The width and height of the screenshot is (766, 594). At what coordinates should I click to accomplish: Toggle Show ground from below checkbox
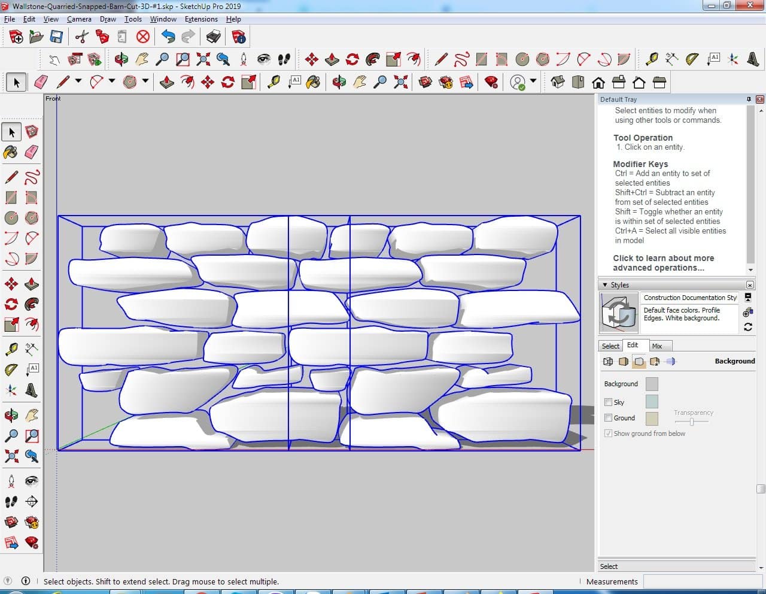(x=609, y=434)
